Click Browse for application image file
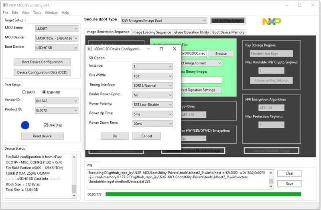Image resolution: width=321 pixels, height=210 pixels. click(221, 54)
